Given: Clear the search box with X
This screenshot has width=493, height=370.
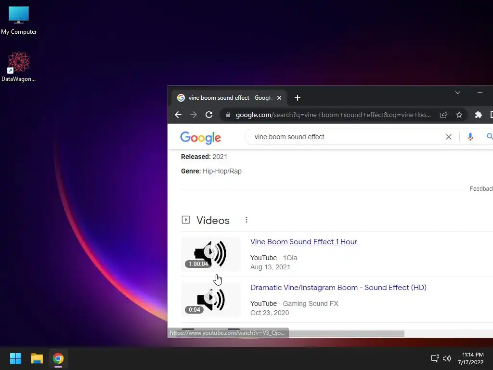Looking at the screenshot, I should (x=449, y=137).
